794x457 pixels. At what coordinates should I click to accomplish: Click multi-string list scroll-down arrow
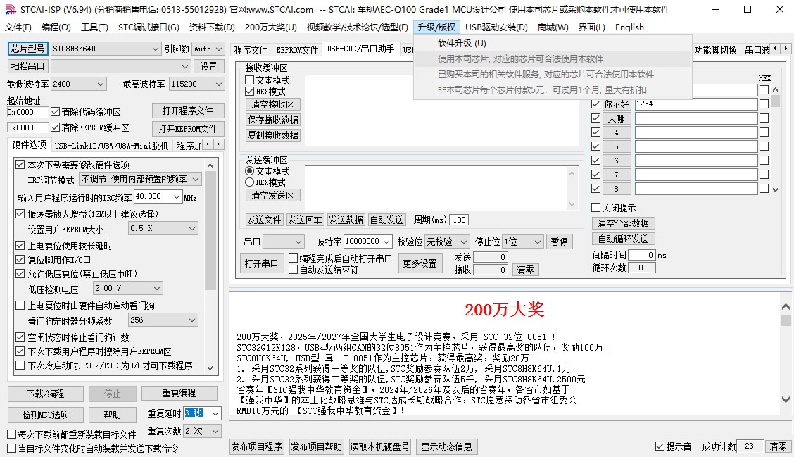(775, 189)
